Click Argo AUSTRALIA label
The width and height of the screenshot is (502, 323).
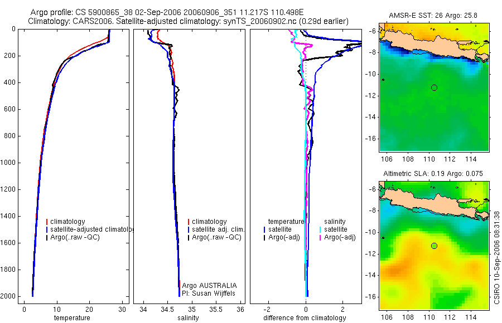pyautogui.click(x=209, y=285)
